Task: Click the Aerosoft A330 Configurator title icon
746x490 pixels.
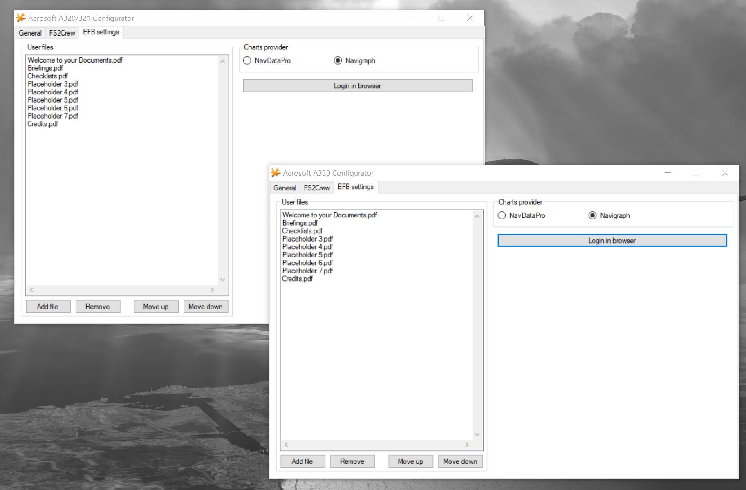Action: pyautogui.click(x=276, y=173)
